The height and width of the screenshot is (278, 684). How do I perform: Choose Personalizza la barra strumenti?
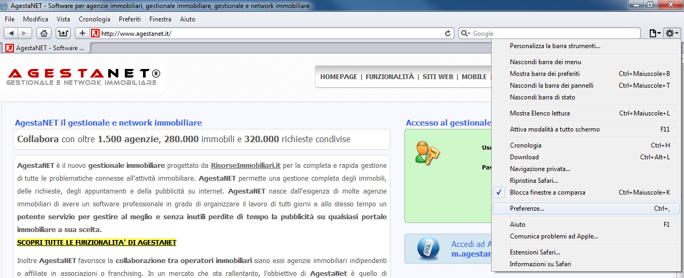[x=586, y=46]
